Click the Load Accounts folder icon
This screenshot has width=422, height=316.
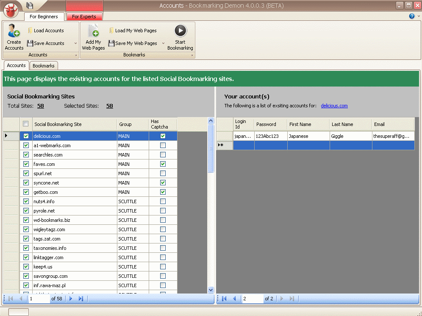coord(30,31)
